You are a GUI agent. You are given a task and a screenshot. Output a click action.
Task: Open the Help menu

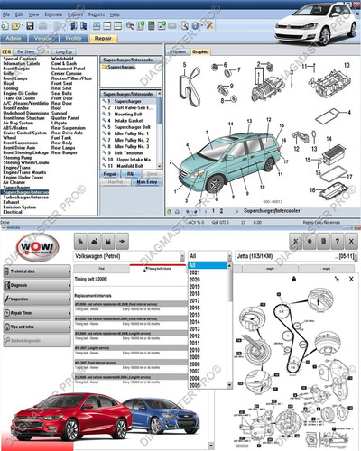point(115,14)
